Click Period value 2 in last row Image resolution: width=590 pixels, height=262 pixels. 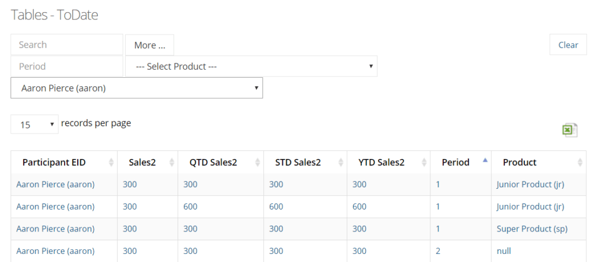[438, 251]
